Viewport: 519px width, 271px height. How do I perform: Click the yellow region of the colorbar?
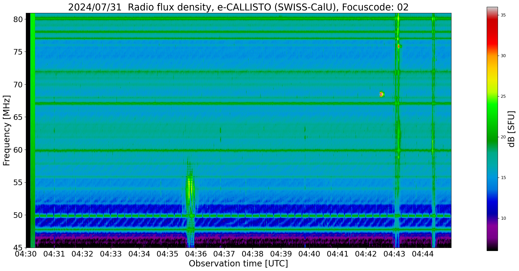click(x=492, y=79)
